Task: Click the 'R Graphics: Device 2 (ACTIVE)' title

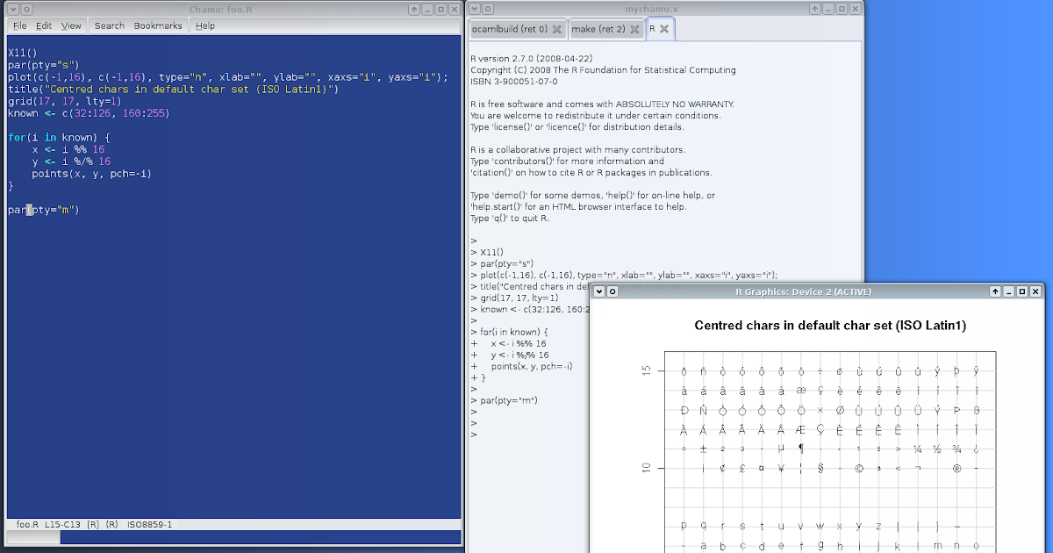Action: tap(803, 291)
